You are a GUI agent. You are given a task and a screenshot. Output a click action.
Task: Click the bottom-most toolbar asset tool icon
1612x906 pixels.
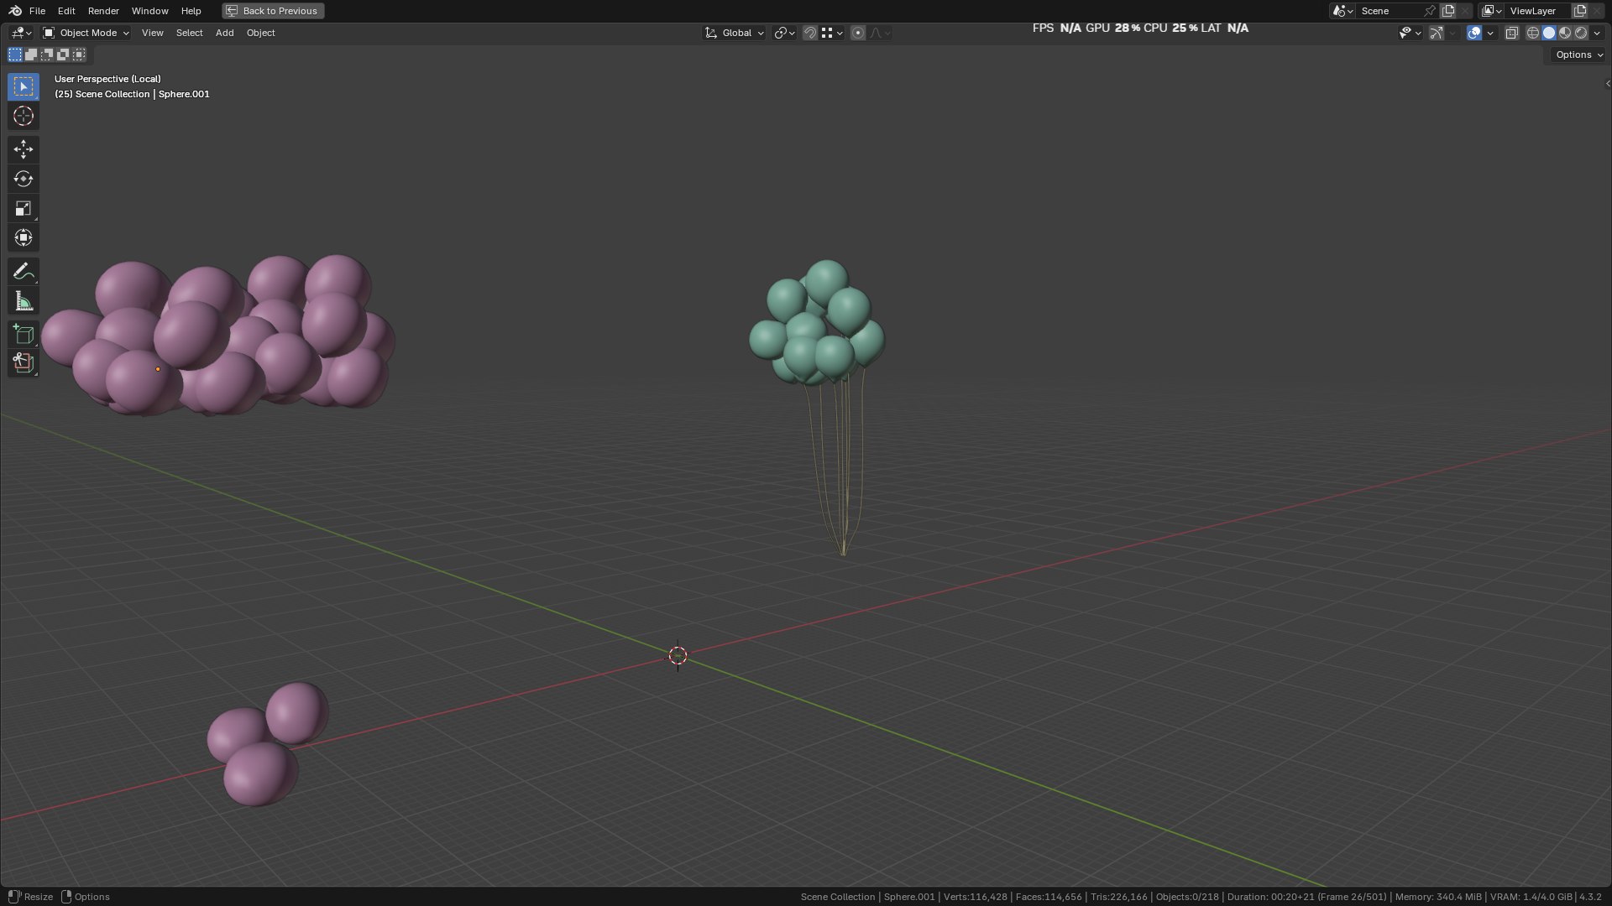pos(24,363)
